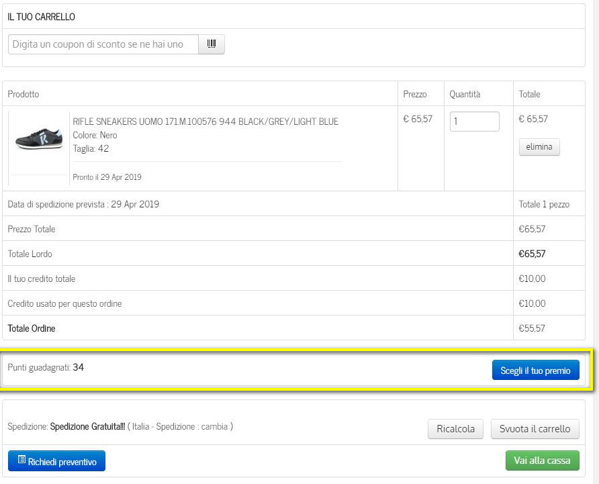
Task: Click the Punti guadagnati: 34 text
Action: [x=46, y=367]
